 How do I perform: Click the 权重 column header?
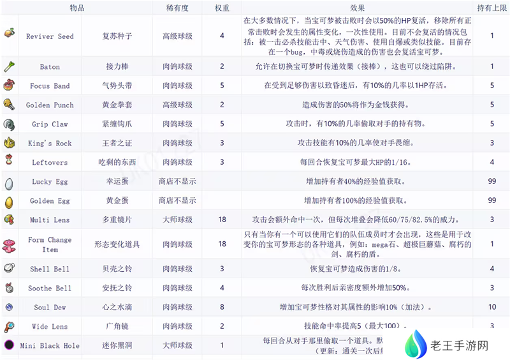[222, 8]
